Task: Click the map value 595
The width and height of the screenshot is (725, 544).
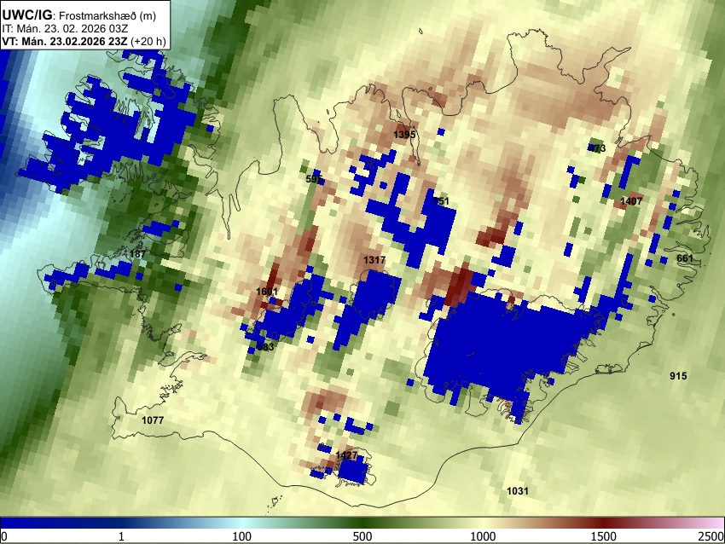Action: click(x=315, y=179)
